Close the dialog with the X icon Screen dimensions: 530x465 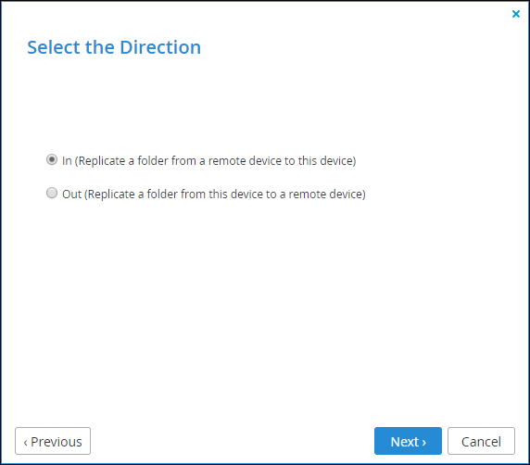coord(516,14)
